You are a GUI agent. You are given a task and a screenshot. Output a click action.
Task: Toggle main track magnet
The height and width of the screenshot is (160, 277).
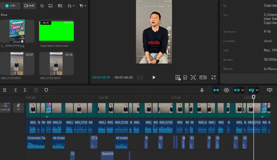pyautogui.click(x=216, y=90)
